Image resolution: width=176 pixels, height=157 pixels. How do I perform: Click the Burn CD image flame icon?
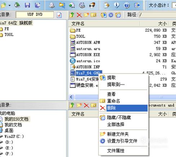(92, 5)
